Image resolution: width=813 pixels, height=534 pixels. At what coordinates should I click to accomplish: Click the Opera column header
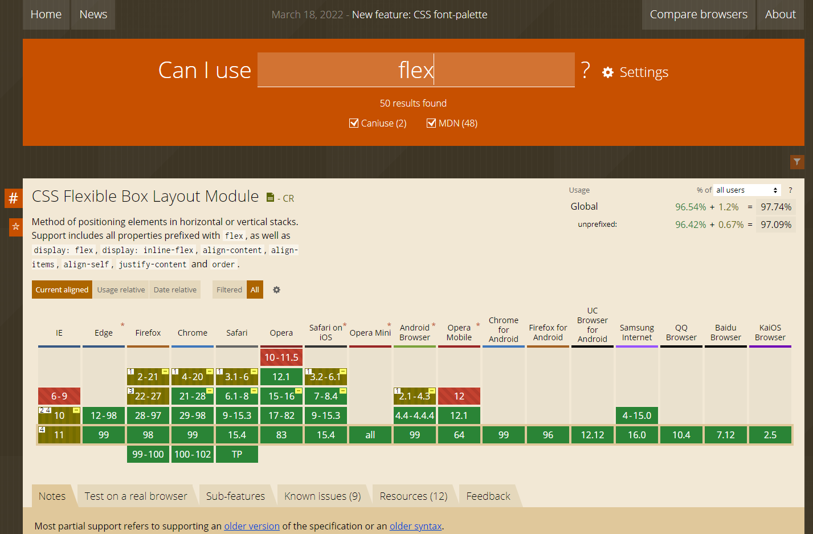[x=281, y=333]
